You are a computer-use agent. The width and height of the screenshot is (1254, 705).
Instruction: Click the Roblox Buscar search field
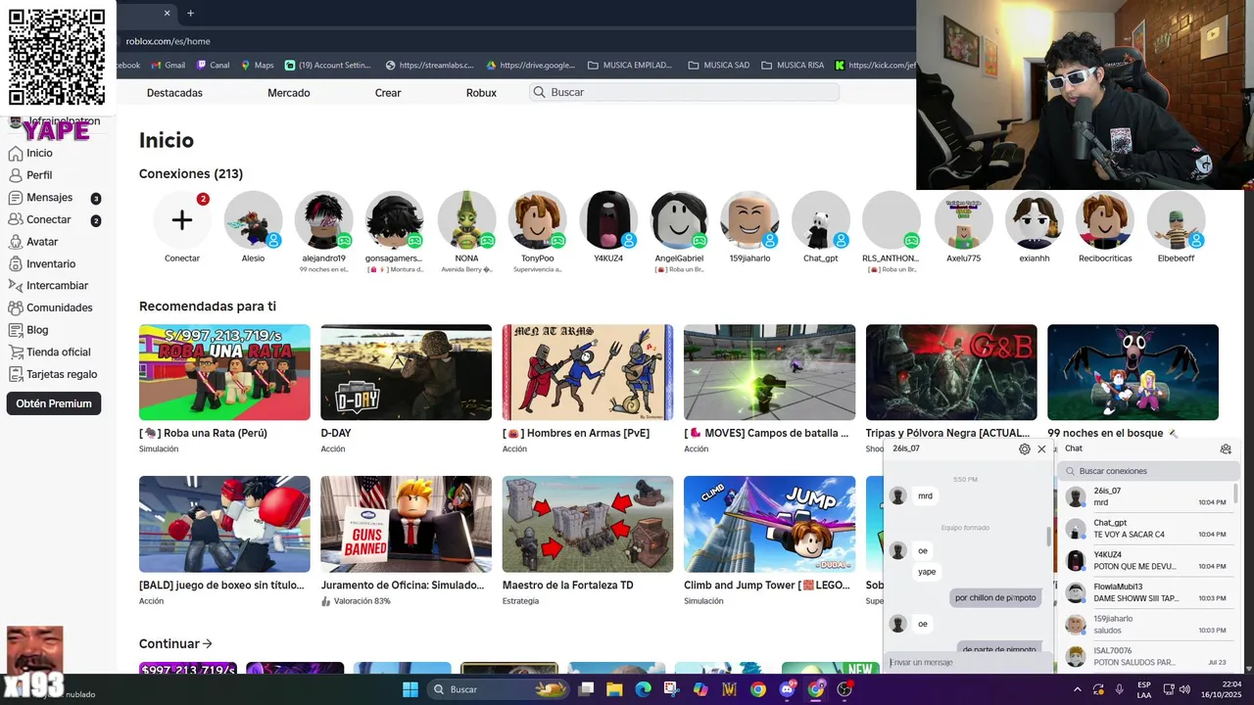(x=685, y=92)
